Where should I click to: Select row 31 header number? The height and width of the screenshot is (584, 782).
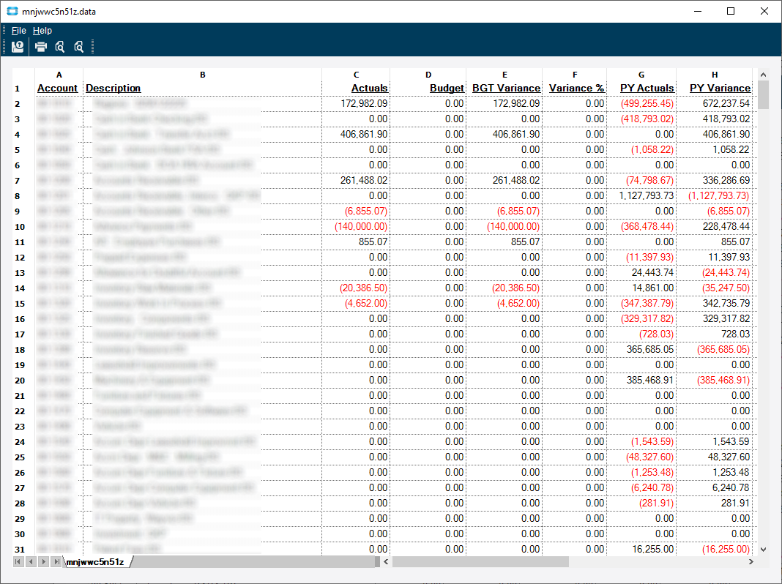[x=20, y=550]
